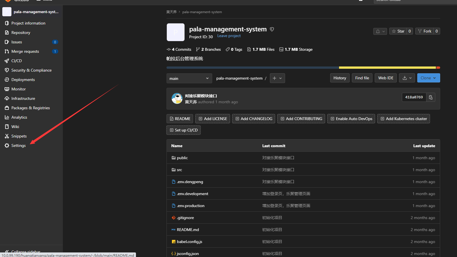Open the plus add-file dropdown
The width and height of the screenshot is (457, 257).
(x=277, y=78)
